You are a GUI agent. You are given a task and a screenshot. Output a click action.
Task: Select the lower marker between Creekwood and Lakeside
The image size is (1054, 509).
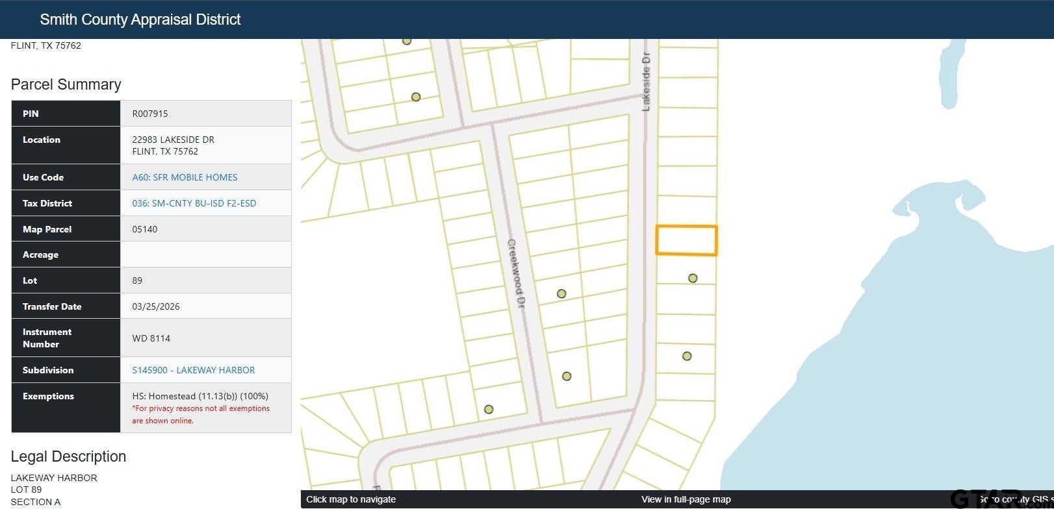click(x=567, y=376)
